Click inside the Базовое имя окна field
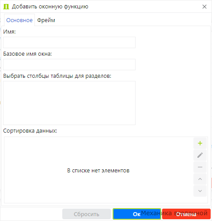Viewport: 212px width, 221px height. click(69, 65)
